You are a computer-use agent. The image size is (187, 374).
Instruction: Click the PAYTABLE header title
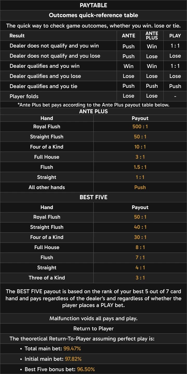pos(94,5)
